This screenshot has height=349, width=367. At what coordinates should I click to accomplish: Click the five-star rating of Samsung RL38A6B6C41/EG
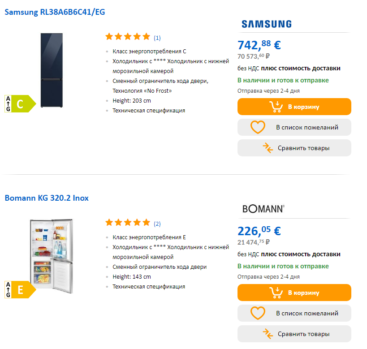pyautogui.click(x=128, y=37)
